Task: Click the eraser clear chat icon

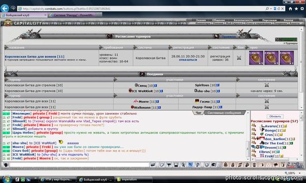Action: 162,165
